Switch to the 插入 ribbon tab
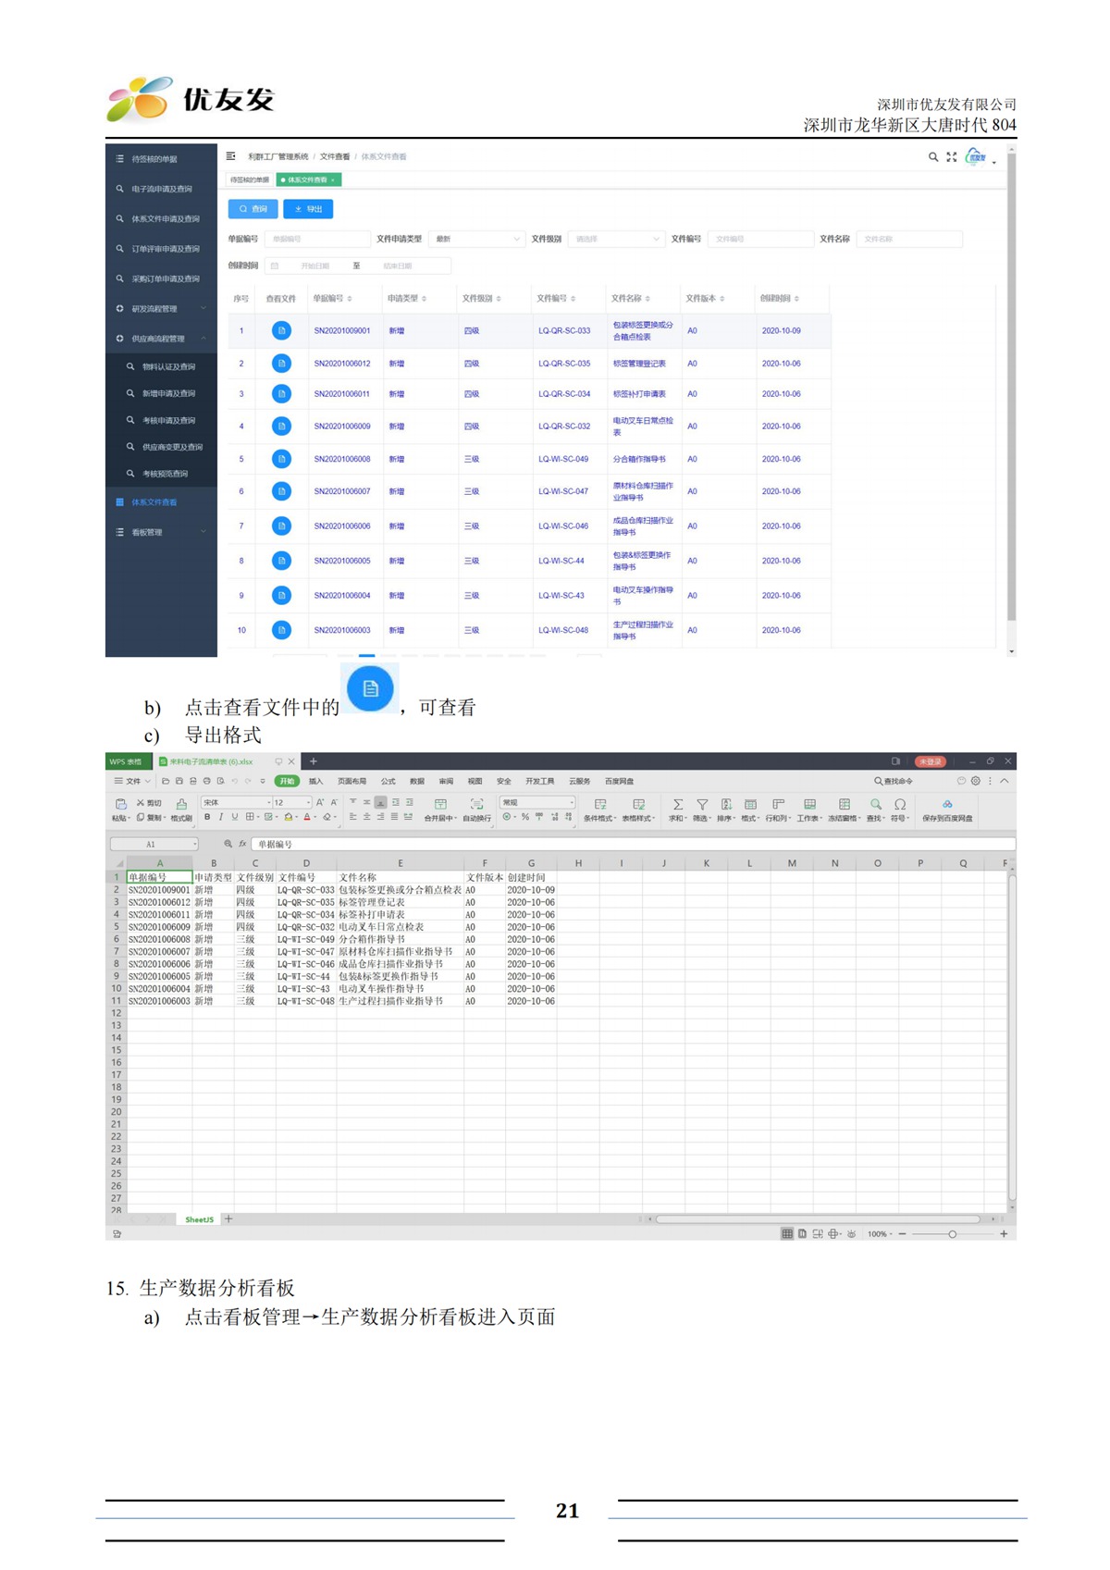Screen dimensions: 1110x1570 315,781
